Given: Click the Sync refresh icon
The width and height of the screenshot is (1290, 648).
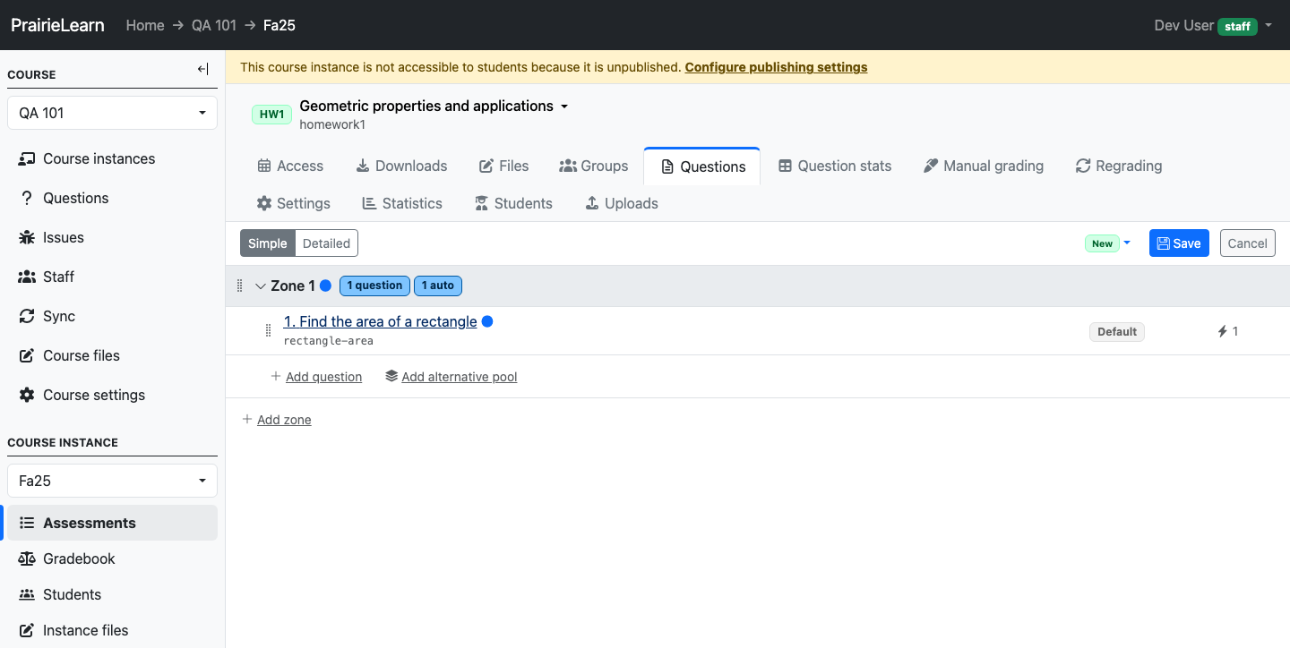Looking at the screenshot, I should click(x=27, y=316).
